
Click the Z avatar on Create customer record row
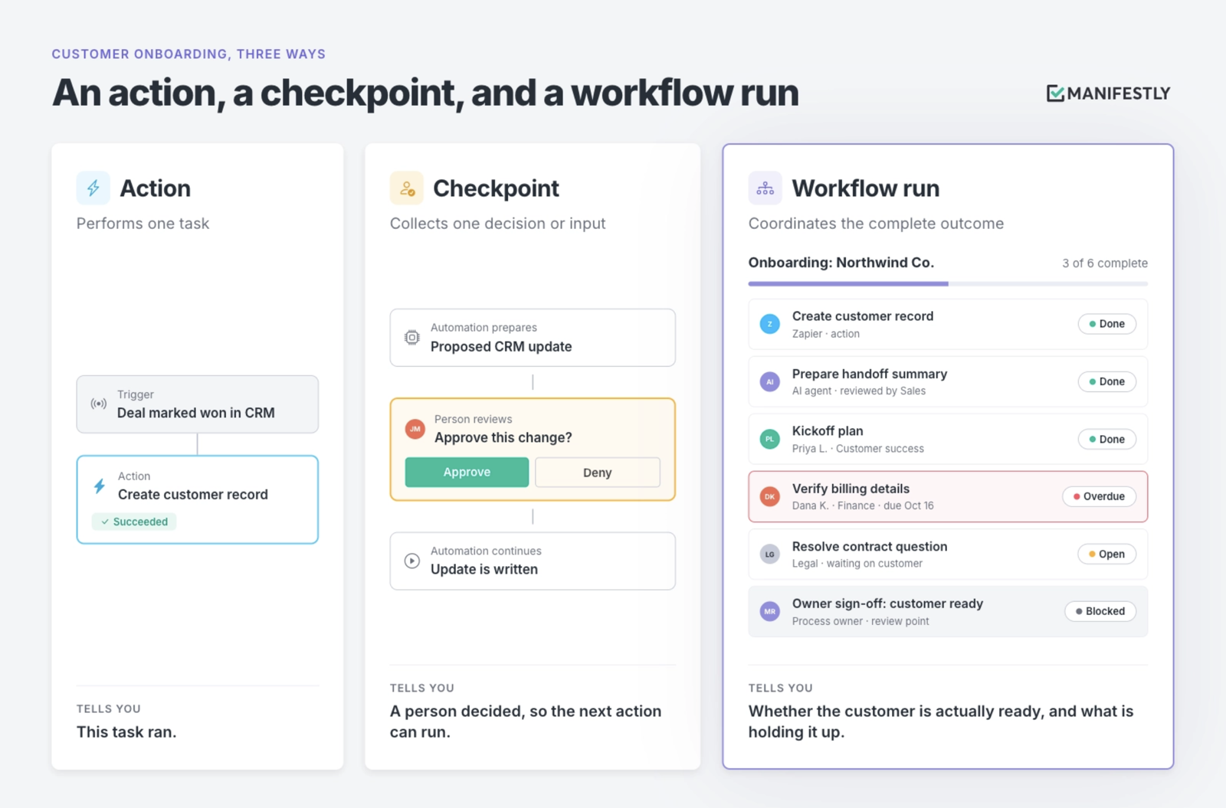770,324
